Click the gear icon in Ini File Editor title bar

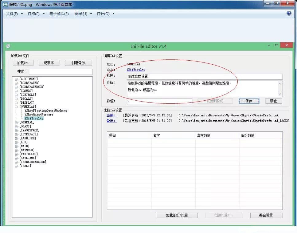pyautogui.click(x=8, y=46)
